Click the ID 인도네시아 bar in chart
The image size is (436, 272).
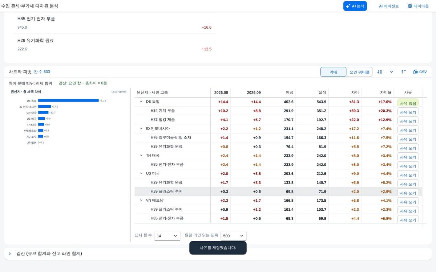(x=44, y=107)
